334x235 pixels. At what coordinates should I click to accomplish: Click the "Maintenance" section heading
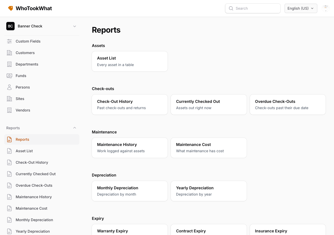coord(104,132)
